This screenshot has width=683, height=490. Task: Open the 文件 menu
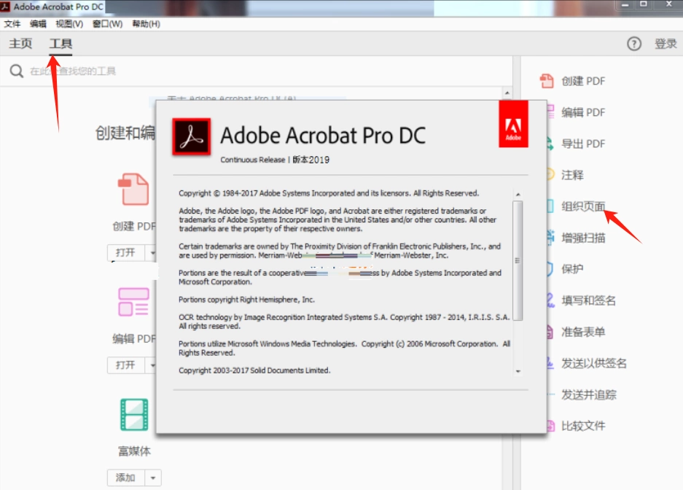coord(12,24)
